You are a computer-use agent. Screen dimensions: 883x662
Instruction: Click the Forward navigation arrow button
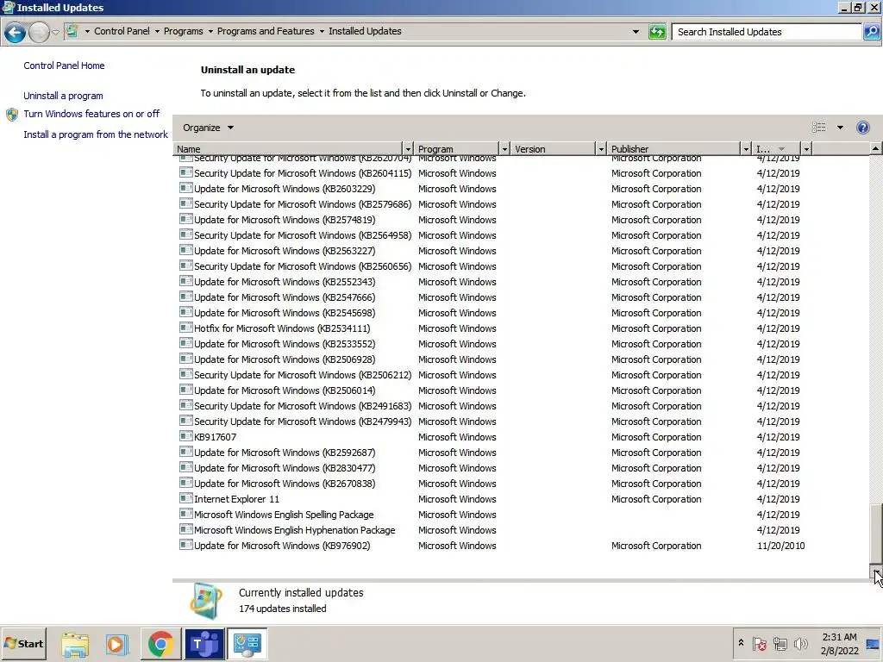[x=39, y=32]
